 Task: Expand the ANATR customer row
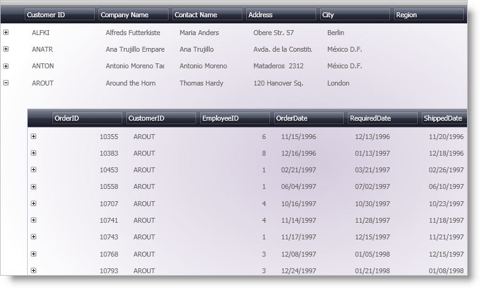pyautogui.click(x=6, y=49)
